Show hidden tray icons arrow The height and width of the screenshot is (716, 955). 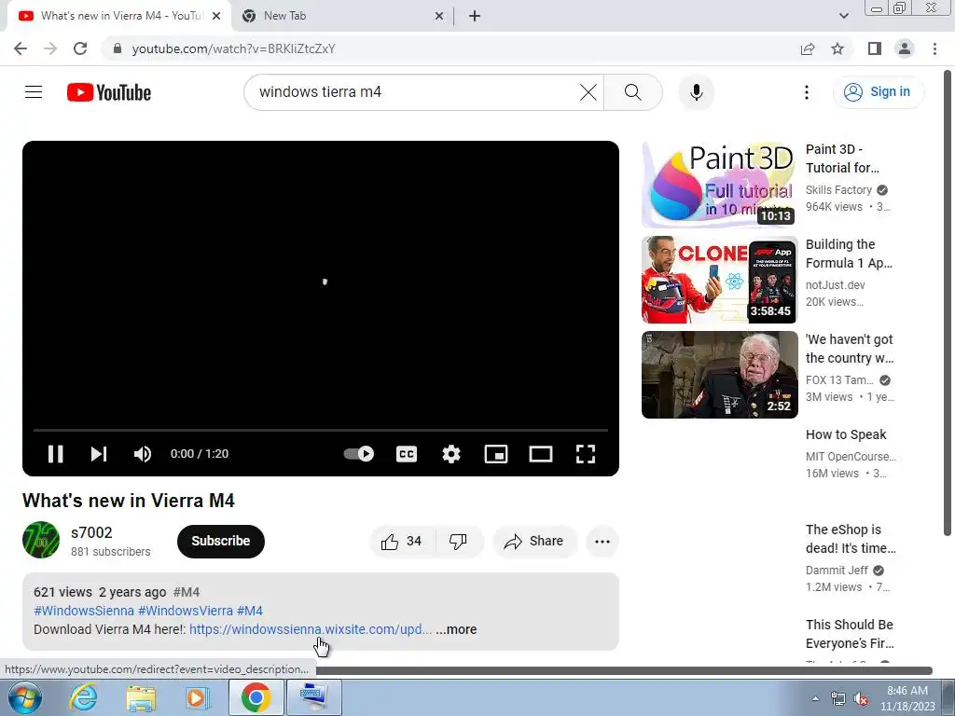(x=815, y=698)
